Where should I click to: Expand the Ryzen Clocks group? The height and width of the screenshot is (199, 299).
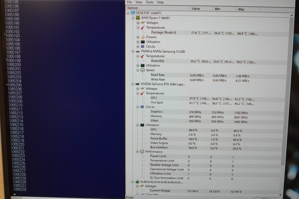pyautogui.click(x=138, y=47)
